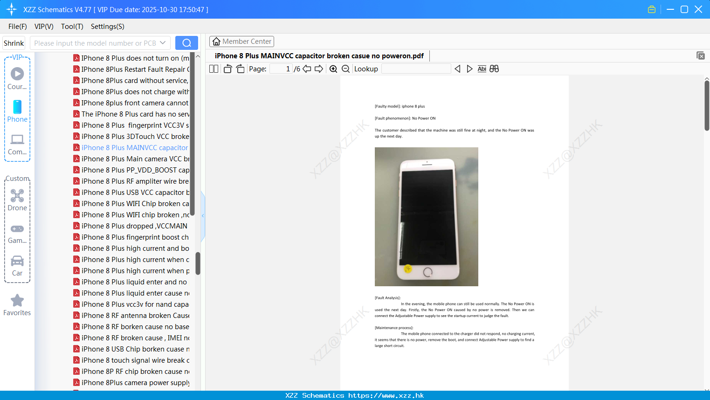Open the Settings(S) menu
The image size is (710, 400).
click(108, 27)
